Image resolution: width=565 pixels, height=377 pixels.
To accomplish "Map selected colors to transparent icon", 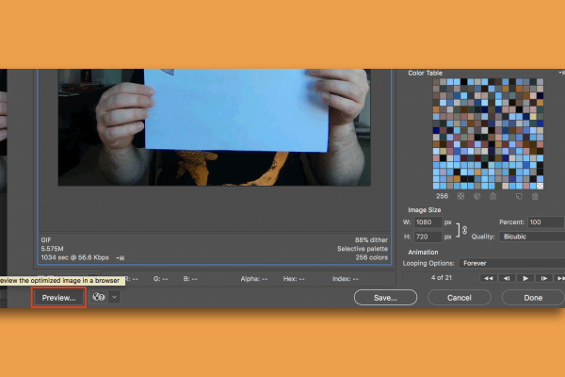I will coord(460,196).
